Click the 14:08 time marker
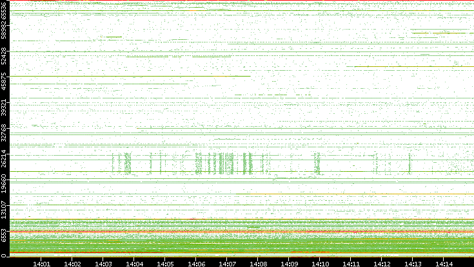The width and height of the screenshot is (474, 267). [258, 263]
